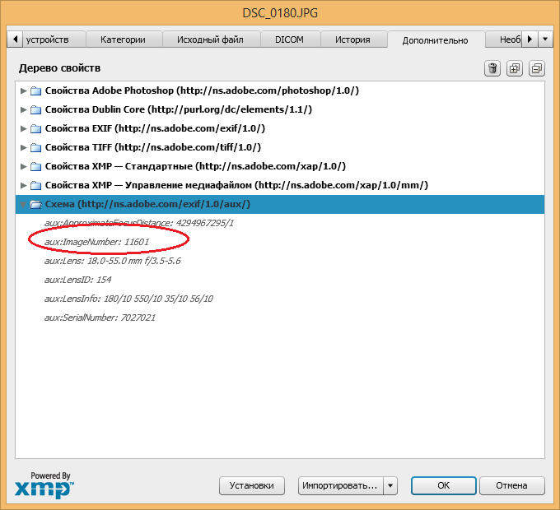The height and width of the screenshot is (510, 560).
Task: Click the Дерево свойств heading
Action: pyautogui.click(x=59, y=68)
